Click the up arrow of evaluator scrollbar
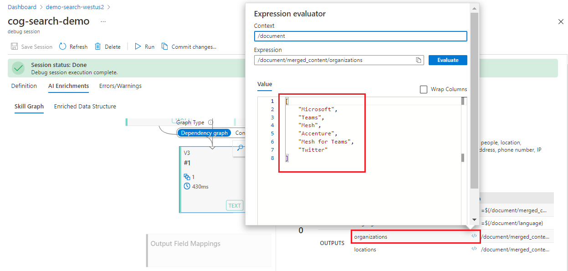 (474, 8)
